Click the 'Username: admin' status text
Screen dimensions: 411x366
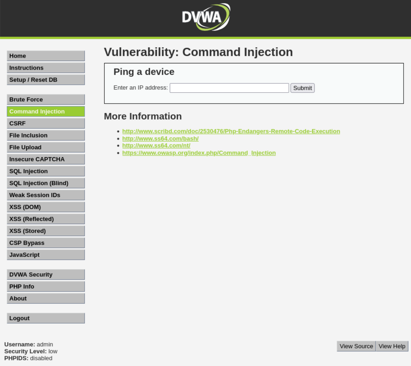click(29, 345)
